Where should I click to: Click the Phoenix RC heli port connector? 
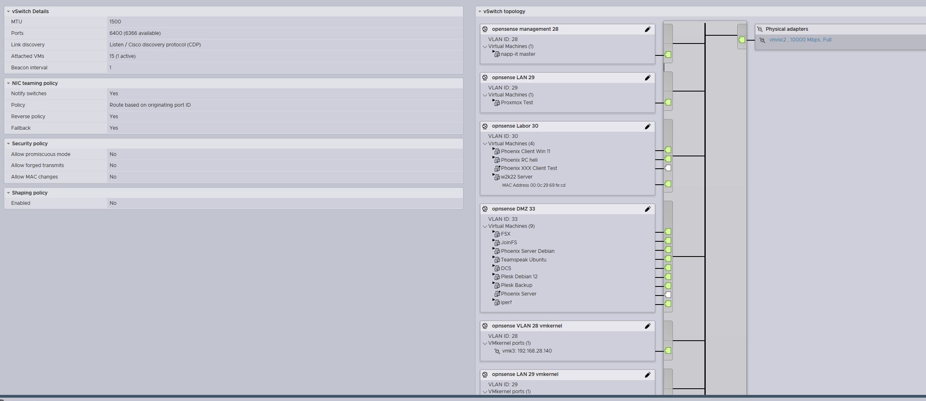click(x=668, y=159)
